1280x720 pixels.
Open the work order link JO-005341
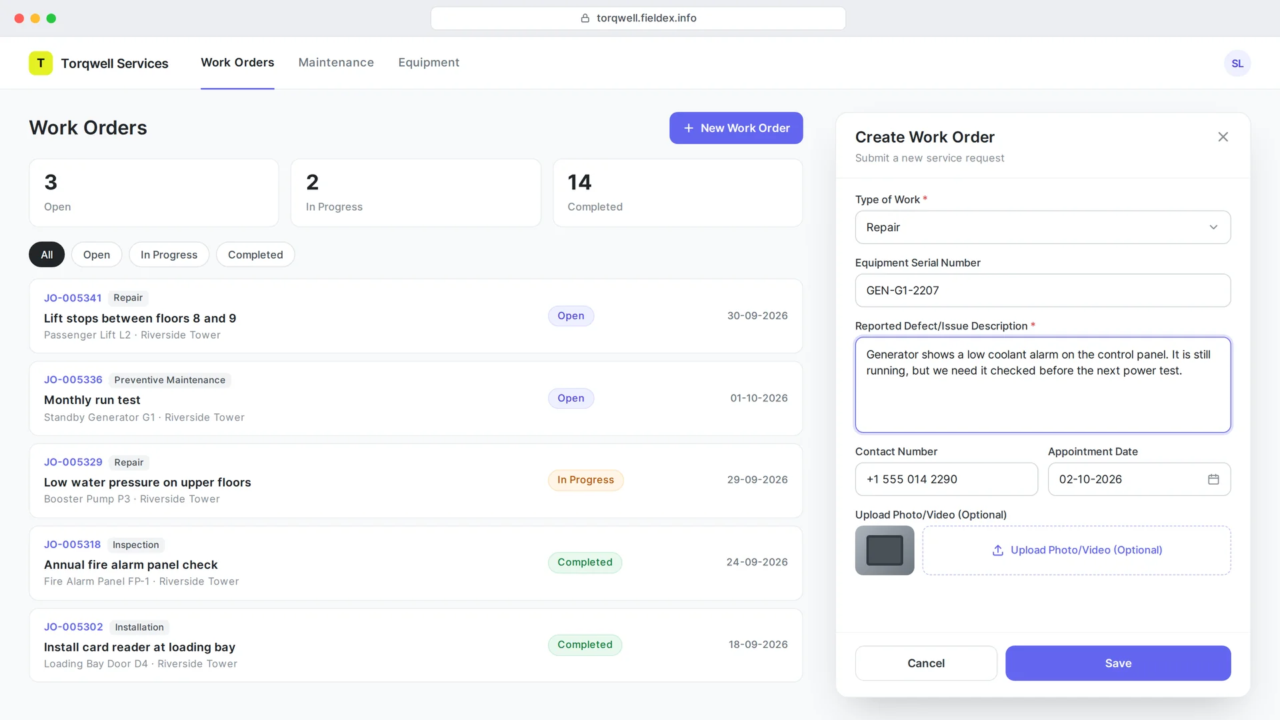point(73,298)
